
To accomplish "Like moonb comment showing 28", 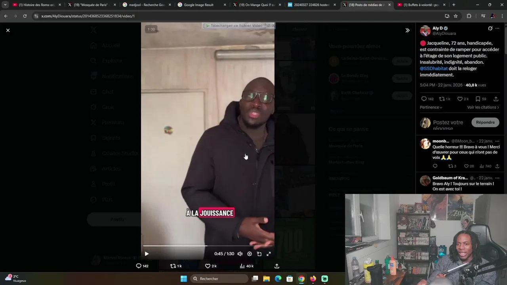I will 469,166.
